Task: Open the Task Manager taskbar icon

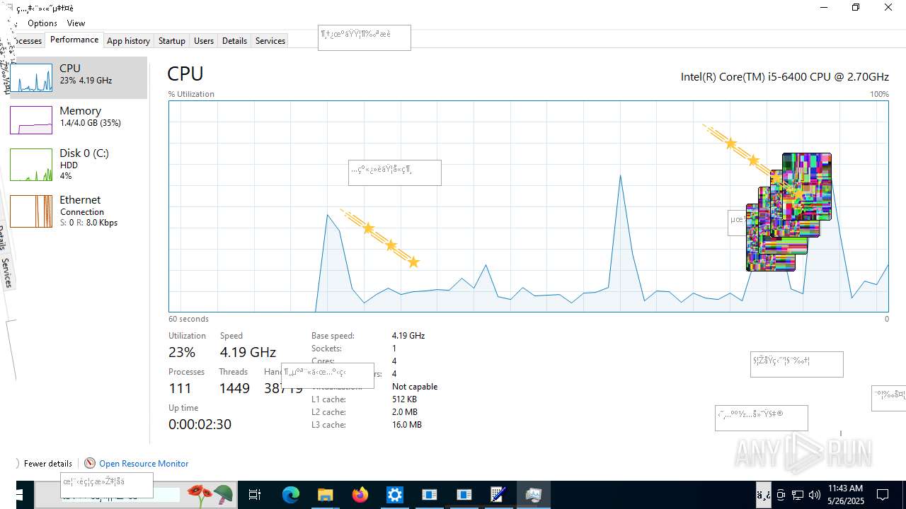Action: click(533, 495)
